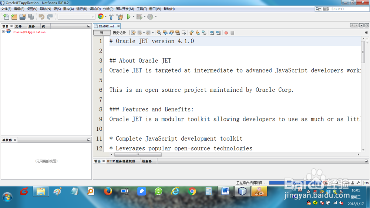Click the Chrome browser selection icon
This screenshot has height=208, width=370.
pyautogui.click(x=101, y=16)
